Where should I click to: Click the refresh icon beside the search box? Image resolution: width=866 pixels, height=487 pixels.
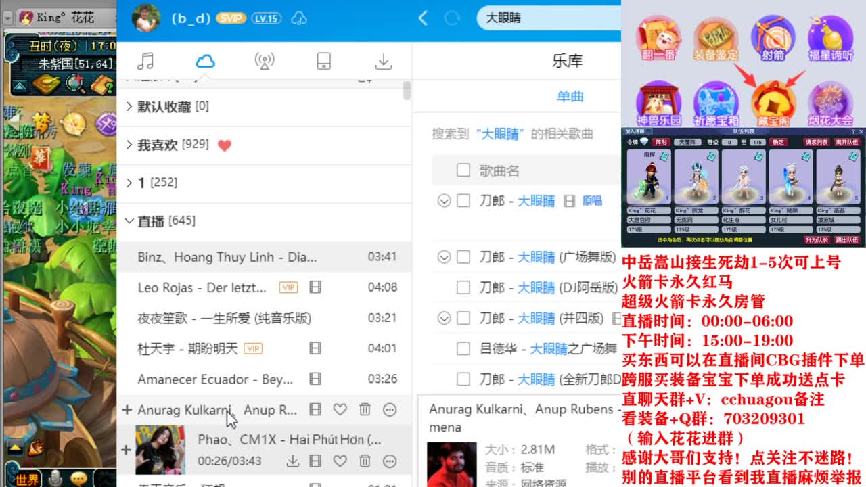pyautogui.click(x=452, y=18)
